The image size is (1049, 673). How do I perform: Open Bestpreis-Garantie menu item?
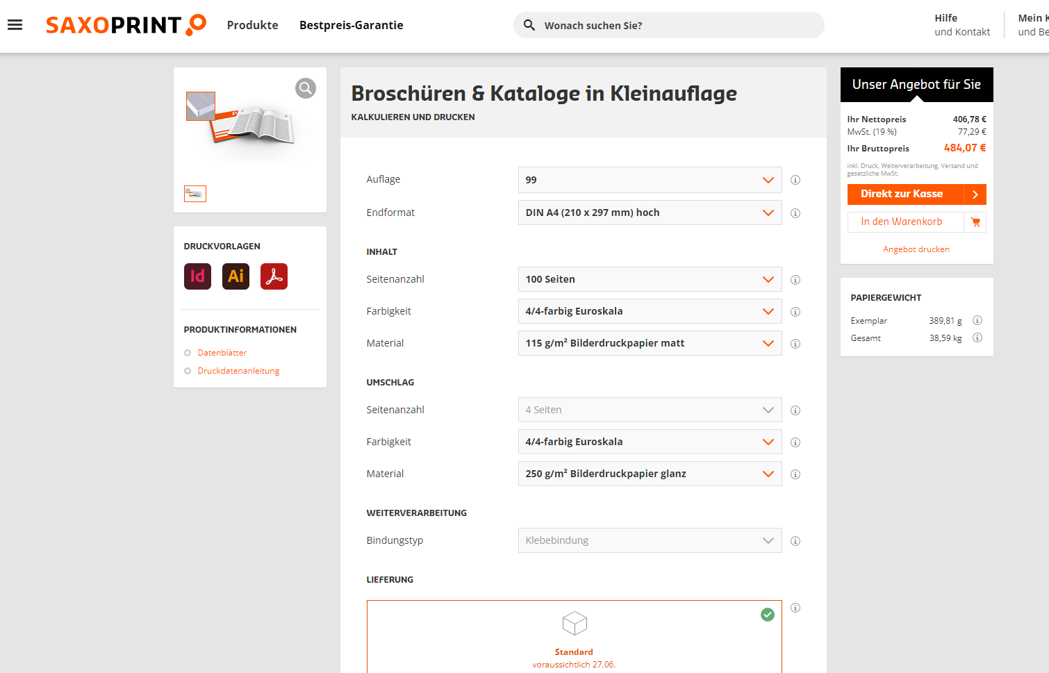pyautogui.click(x=351, y=25)
